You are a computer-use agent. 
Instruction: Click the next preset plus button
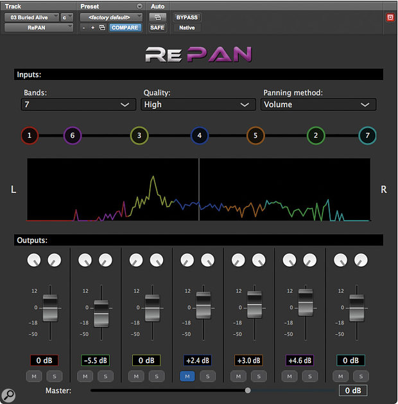[92, 28]
